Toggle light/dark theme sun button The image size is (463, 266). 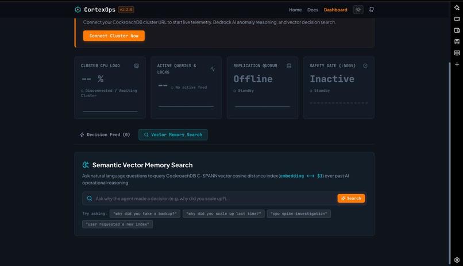pos(358,10)
